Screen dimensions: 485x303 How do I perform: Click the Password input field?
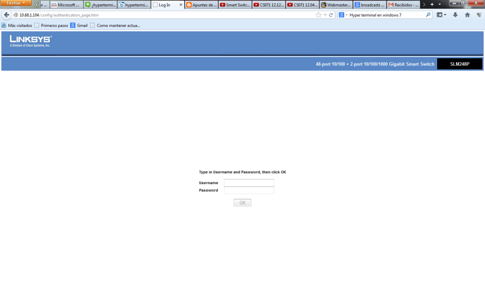(x=249, y=190)
